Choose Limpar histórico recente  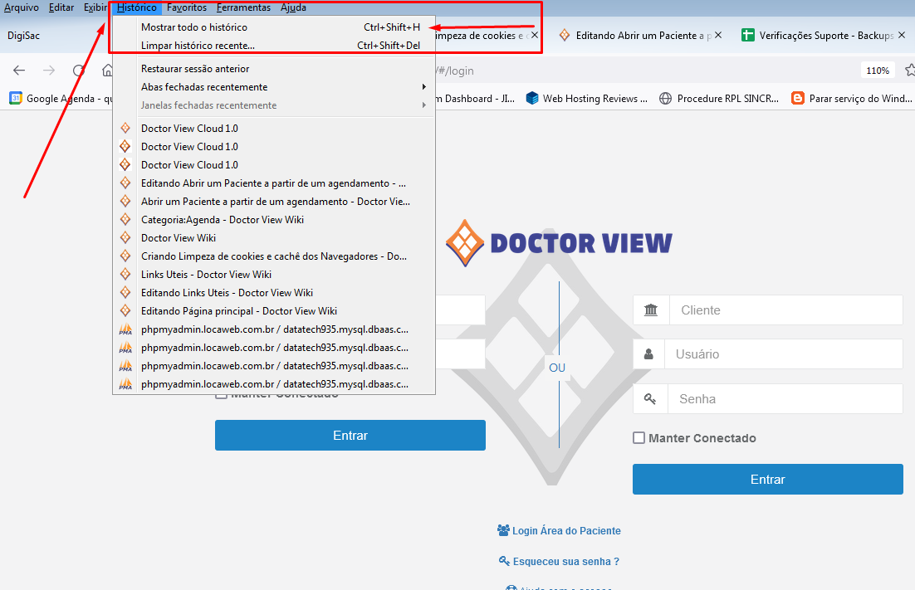pos(198,46)
